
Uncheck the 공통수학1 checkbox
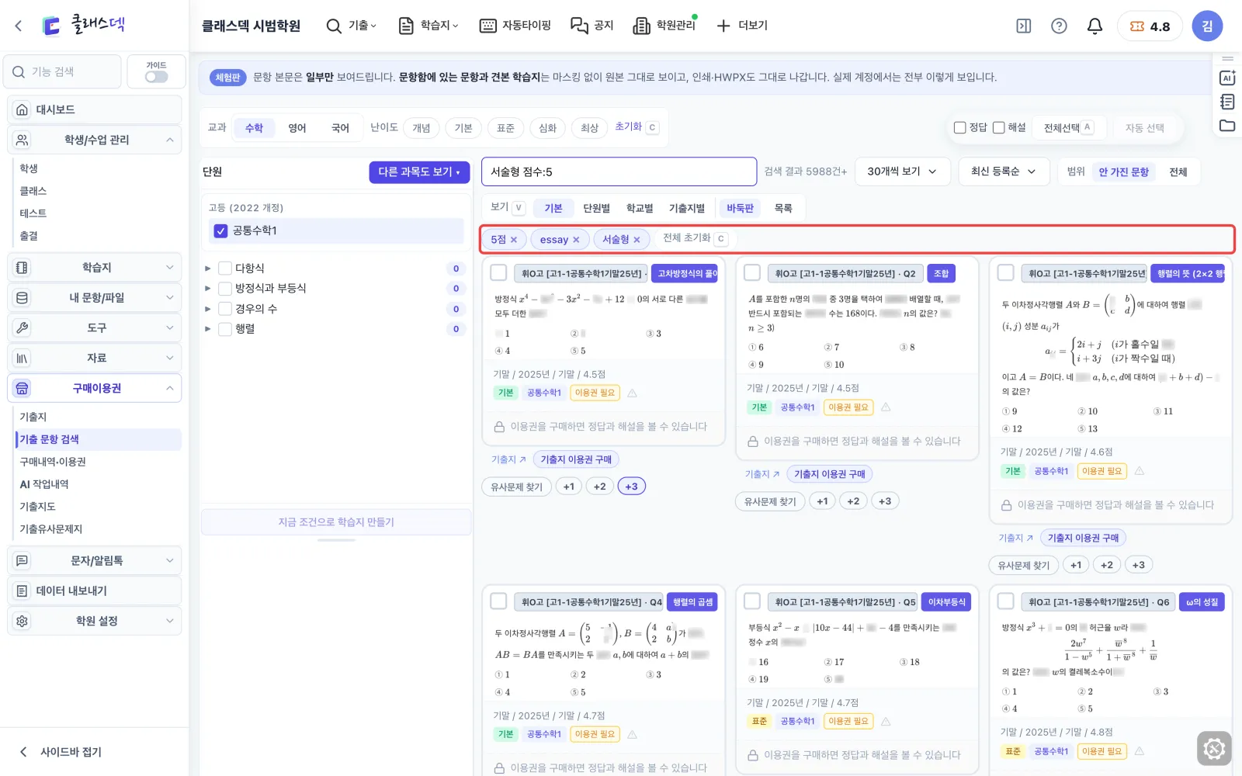click(220, 230)
